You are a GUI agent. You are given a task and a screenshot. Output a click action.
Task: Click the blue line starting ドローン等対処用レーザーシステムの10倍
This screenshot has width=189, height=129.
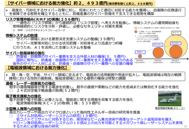coord(98,123)
